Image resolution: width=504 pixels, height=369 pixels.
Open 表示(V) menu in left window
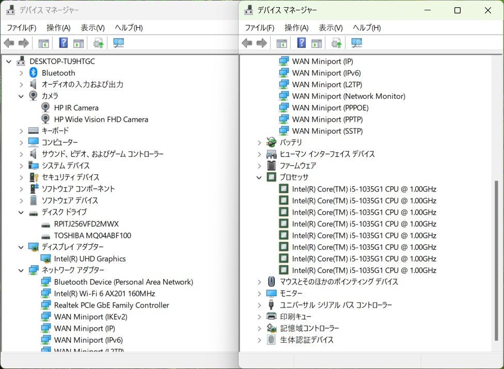point(92,28)
